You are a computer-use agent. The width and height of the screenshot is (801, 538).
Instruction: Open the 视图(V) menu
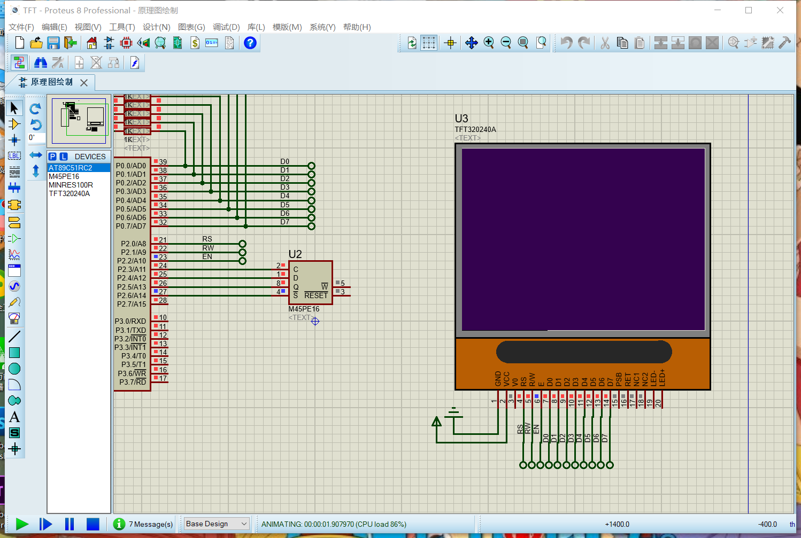(x=88, y=27)
